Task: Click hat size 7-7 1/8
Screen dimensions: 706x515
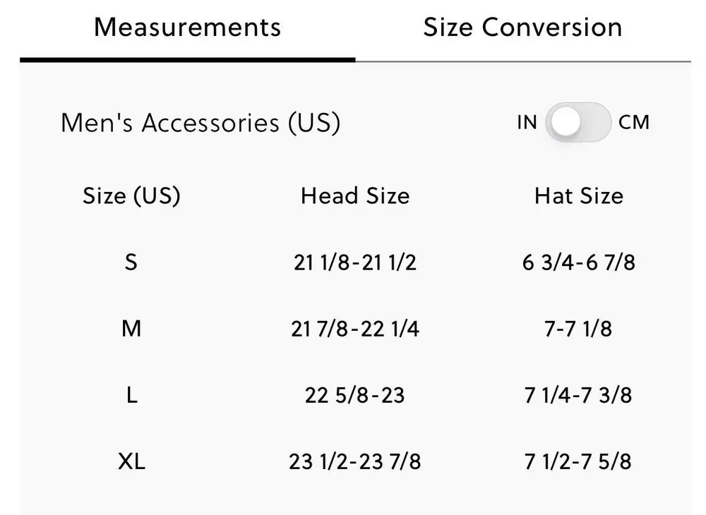Action: (x=578, y=329)
